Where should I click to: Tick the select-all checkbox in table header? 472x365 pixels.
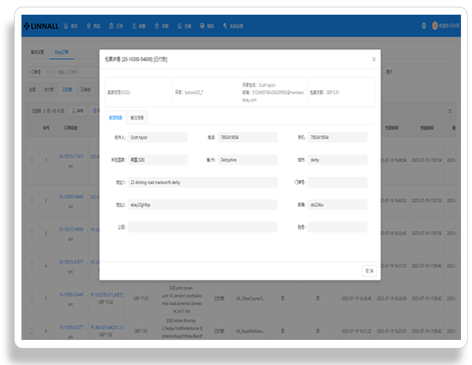[32, 128]
